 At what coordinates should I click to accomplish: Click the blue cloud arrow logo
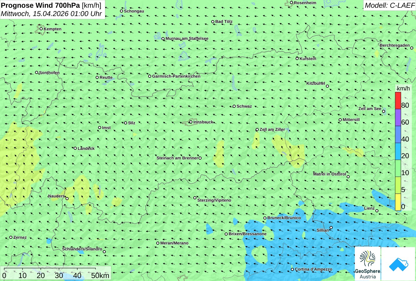tap(398, 264)
